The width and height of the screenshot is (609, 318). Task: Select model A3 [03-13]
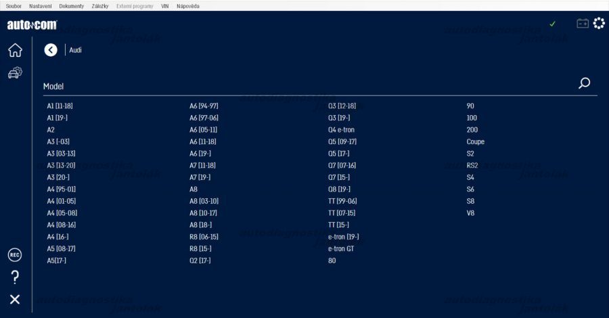coord(61,154)
